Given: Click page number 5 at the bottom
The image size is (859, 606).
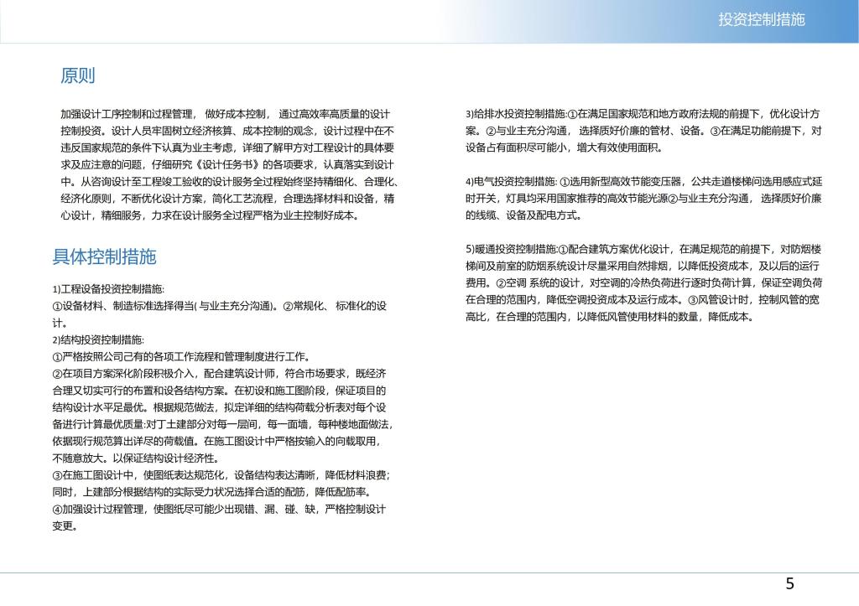Looking at the screenshot, I should pos(789,584).
